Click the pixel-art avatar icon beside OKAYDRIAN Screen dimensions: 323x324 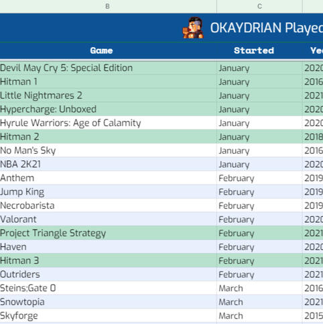point(193,28)
